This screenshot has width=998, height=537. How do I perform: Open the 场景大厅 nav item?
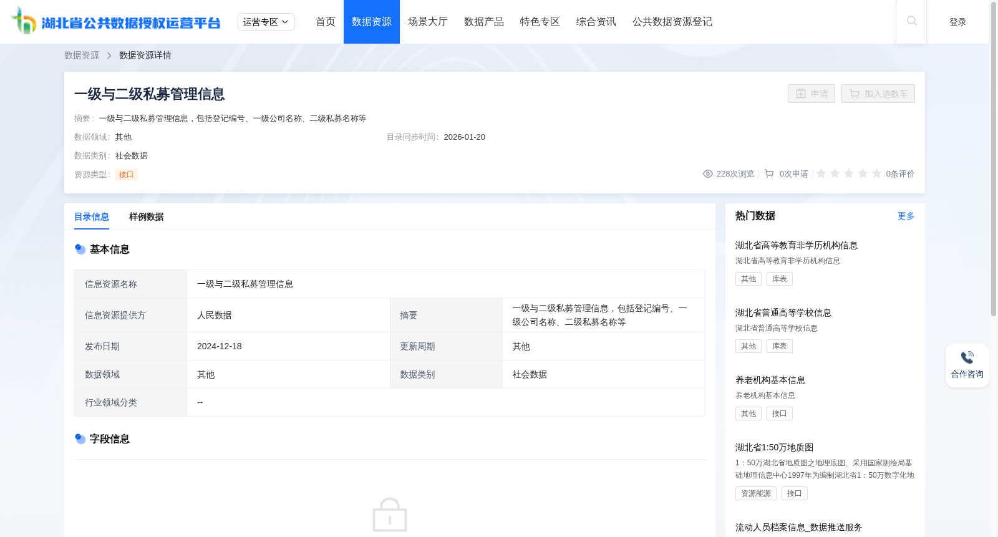(428, 22)
